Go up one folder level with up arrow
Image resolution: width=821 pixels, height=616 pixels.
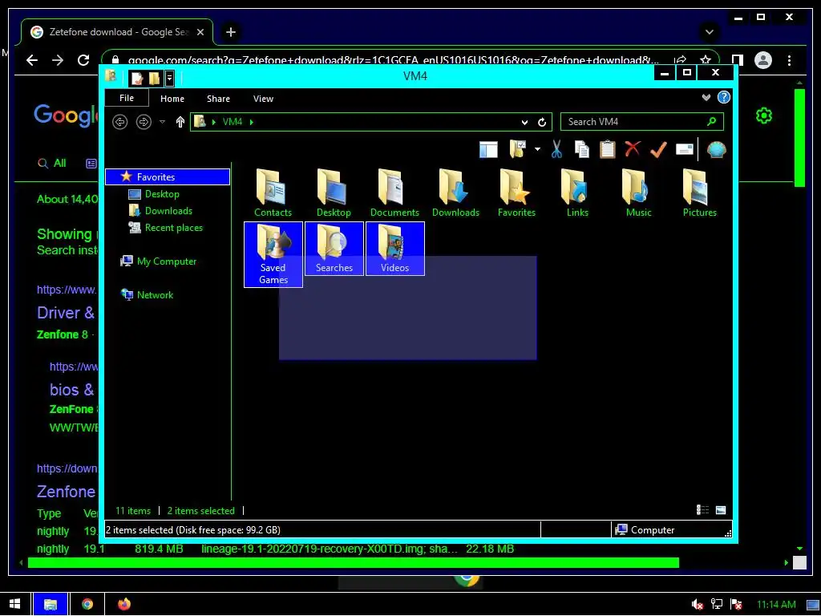tap(180, 122)
